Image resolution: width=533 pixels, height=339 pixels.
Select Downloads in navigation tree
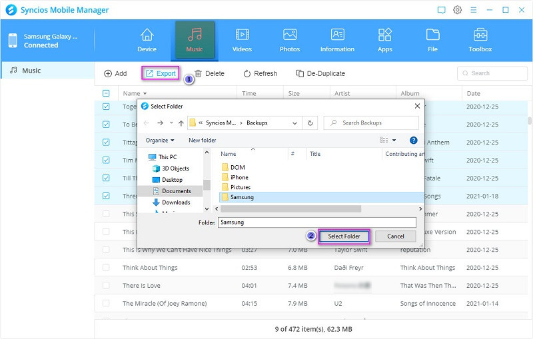pos(171,202)
